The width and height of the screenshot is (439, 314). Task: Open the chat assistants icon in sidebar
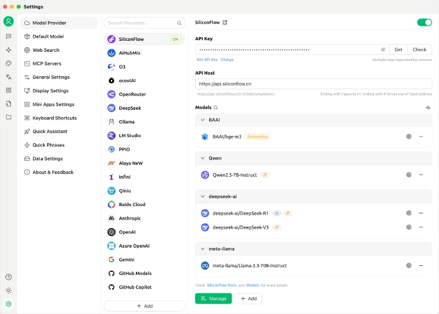tap(9, 37)
